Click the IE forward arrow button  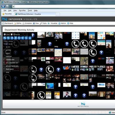(x=7, y=7)
